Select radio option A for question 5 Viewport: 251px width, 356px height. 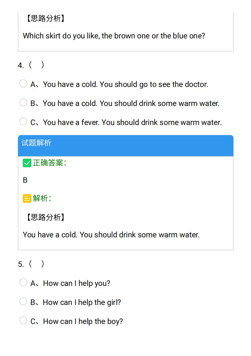coord(23,282)
